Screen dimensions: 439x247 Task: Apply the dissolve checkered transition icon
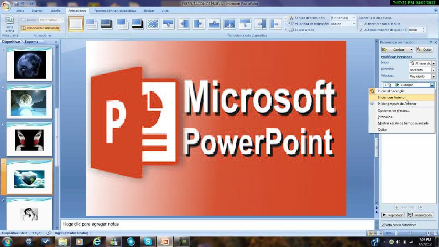(x=153, y=24)
